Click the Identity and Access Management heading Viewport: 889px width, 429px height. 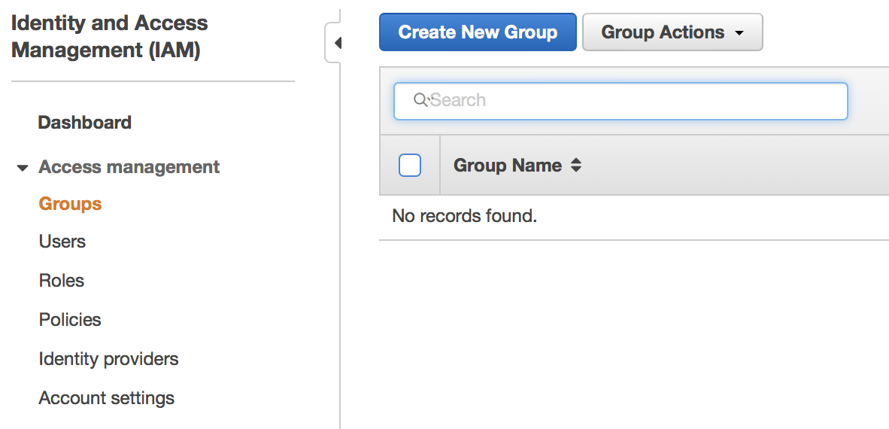(110, 37)
